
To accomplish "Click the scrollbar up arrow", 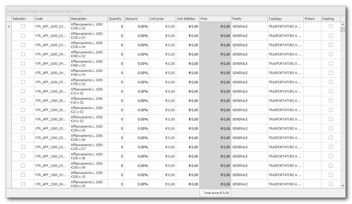I will [342, 24].
